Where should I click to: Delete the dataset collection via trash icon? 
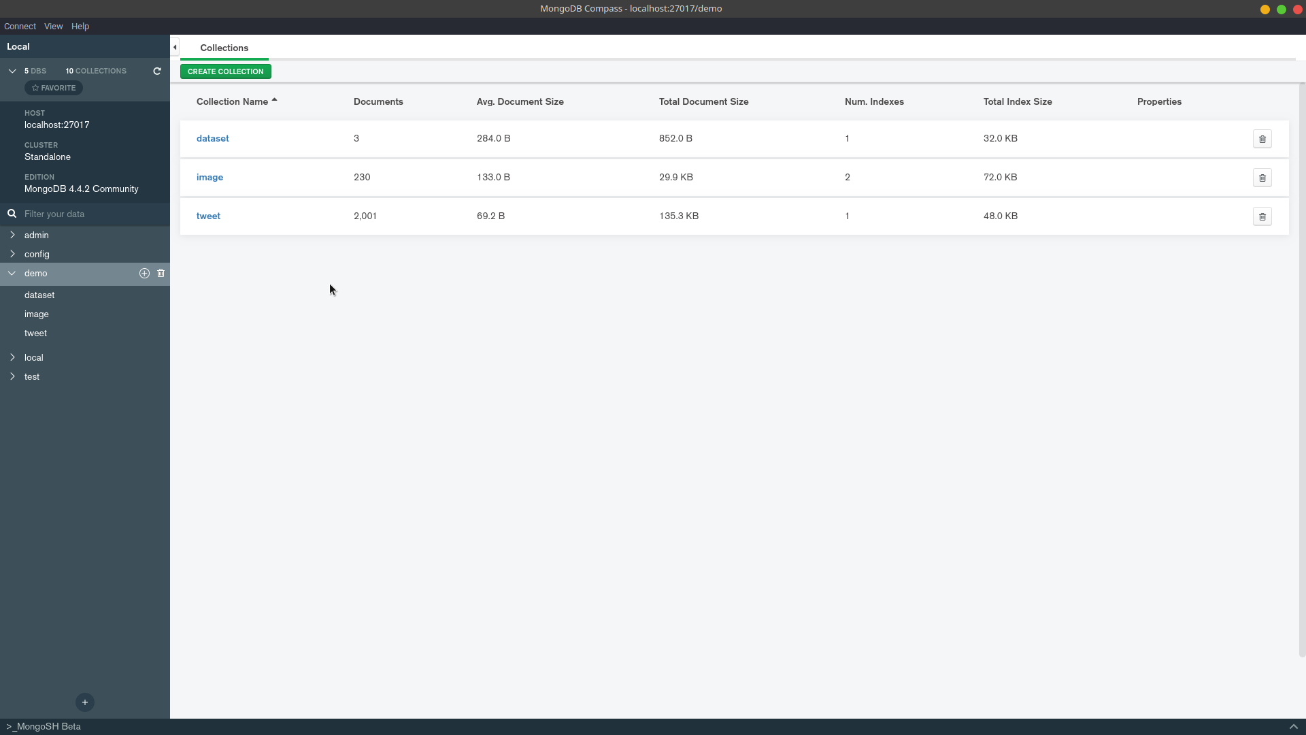click(x=1262, y=139)
